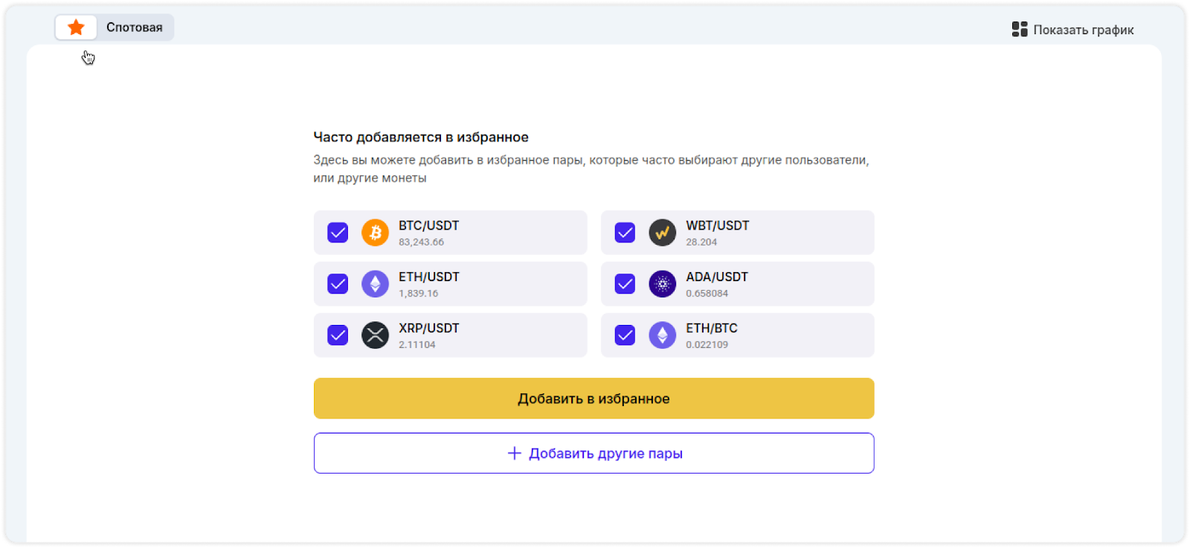Open the favorites star tab
The width and height of the screenshot is (1190, 548).
coord(76,28)
